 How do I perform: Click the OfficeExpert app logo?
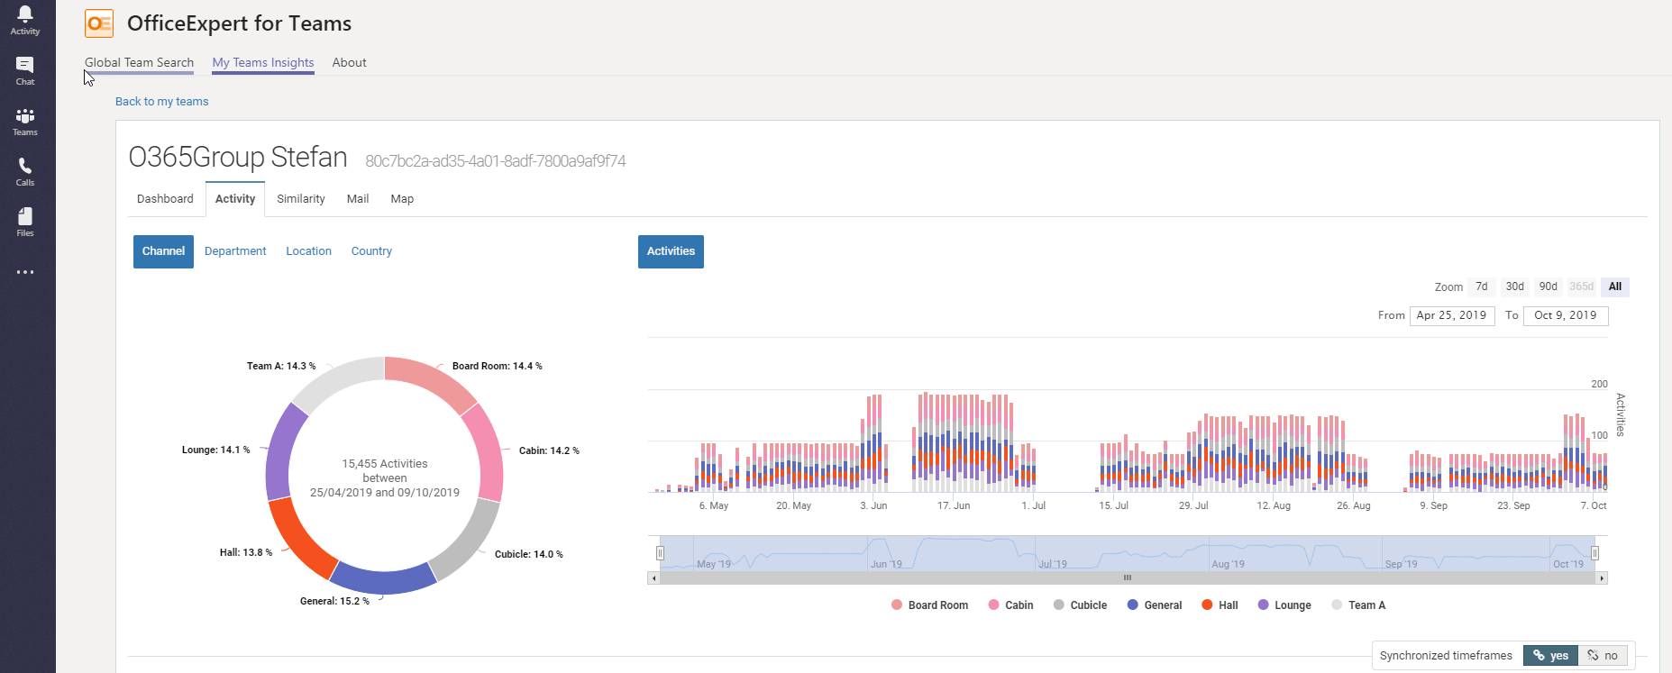coord(99,23)
